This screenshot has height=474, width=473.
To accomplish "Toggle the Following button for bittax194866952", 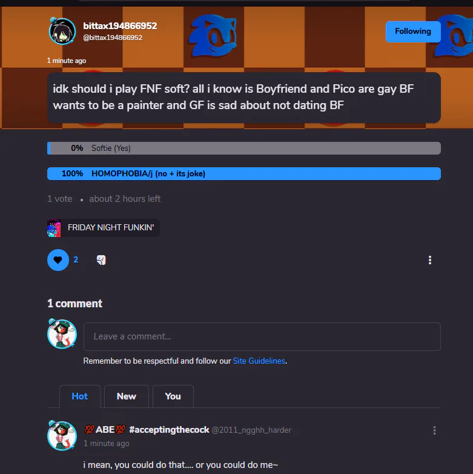I will 413,32.
